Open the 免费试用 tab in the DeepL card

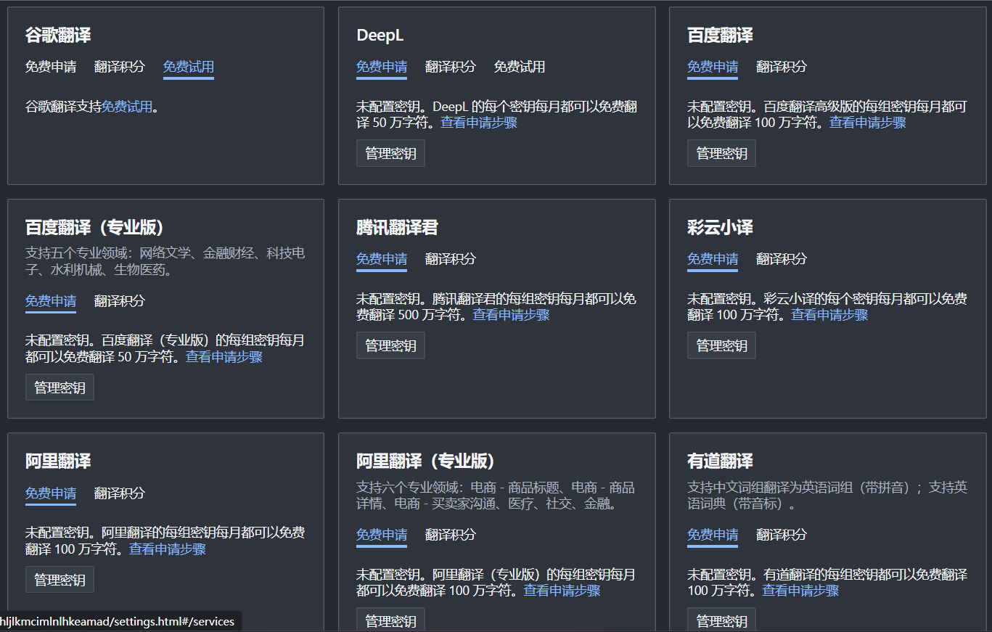520,67
